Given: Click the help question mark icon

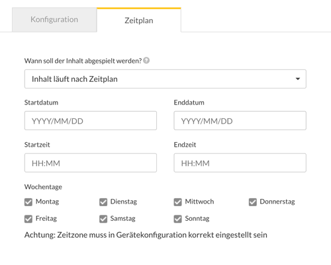Looking at the screenshot, I should [x=146, y=60].
